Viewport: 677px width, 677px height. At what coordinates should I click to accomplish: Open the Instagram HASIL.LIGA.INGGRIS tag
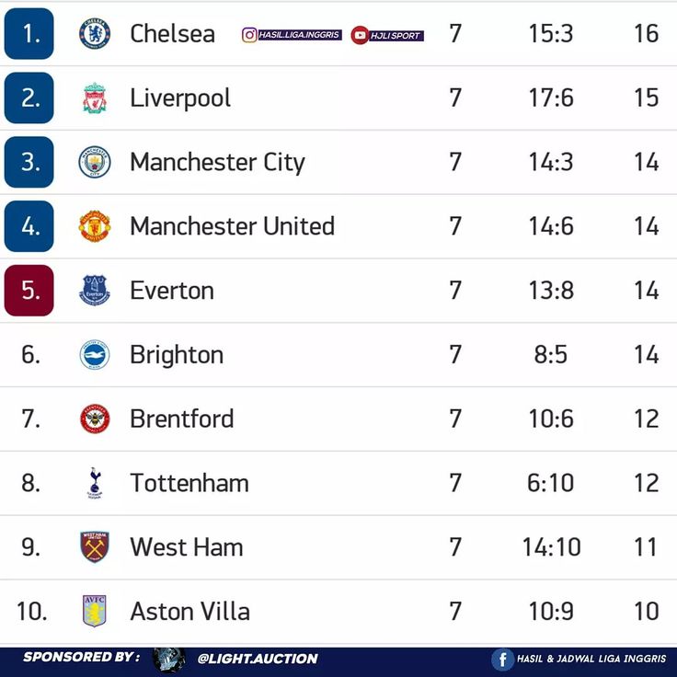(292, 35)
